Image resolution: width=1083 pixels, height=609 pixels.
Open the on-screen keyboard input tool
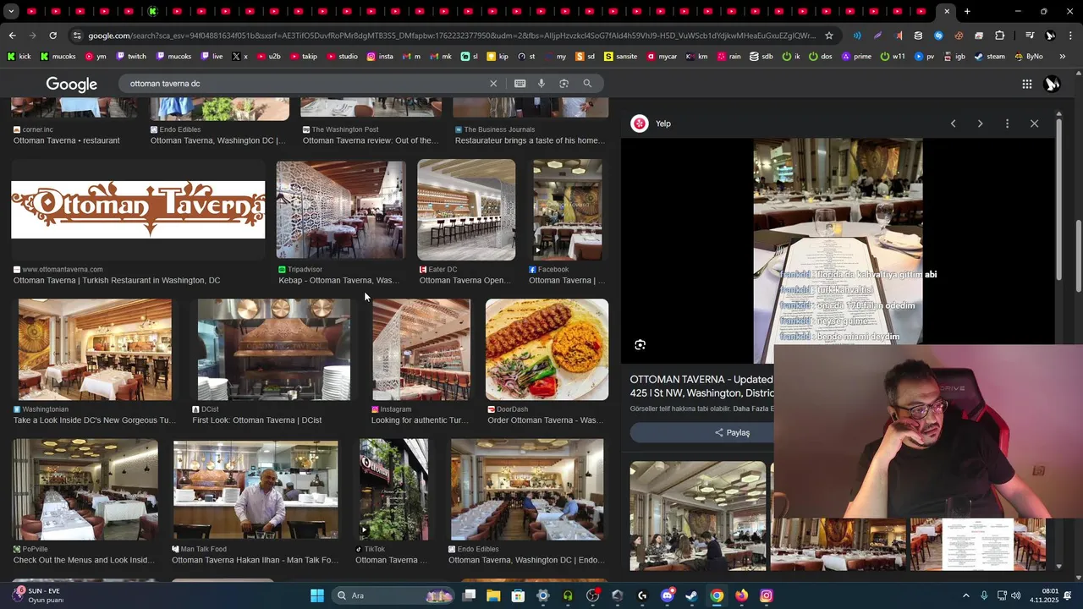pos(520,84)
